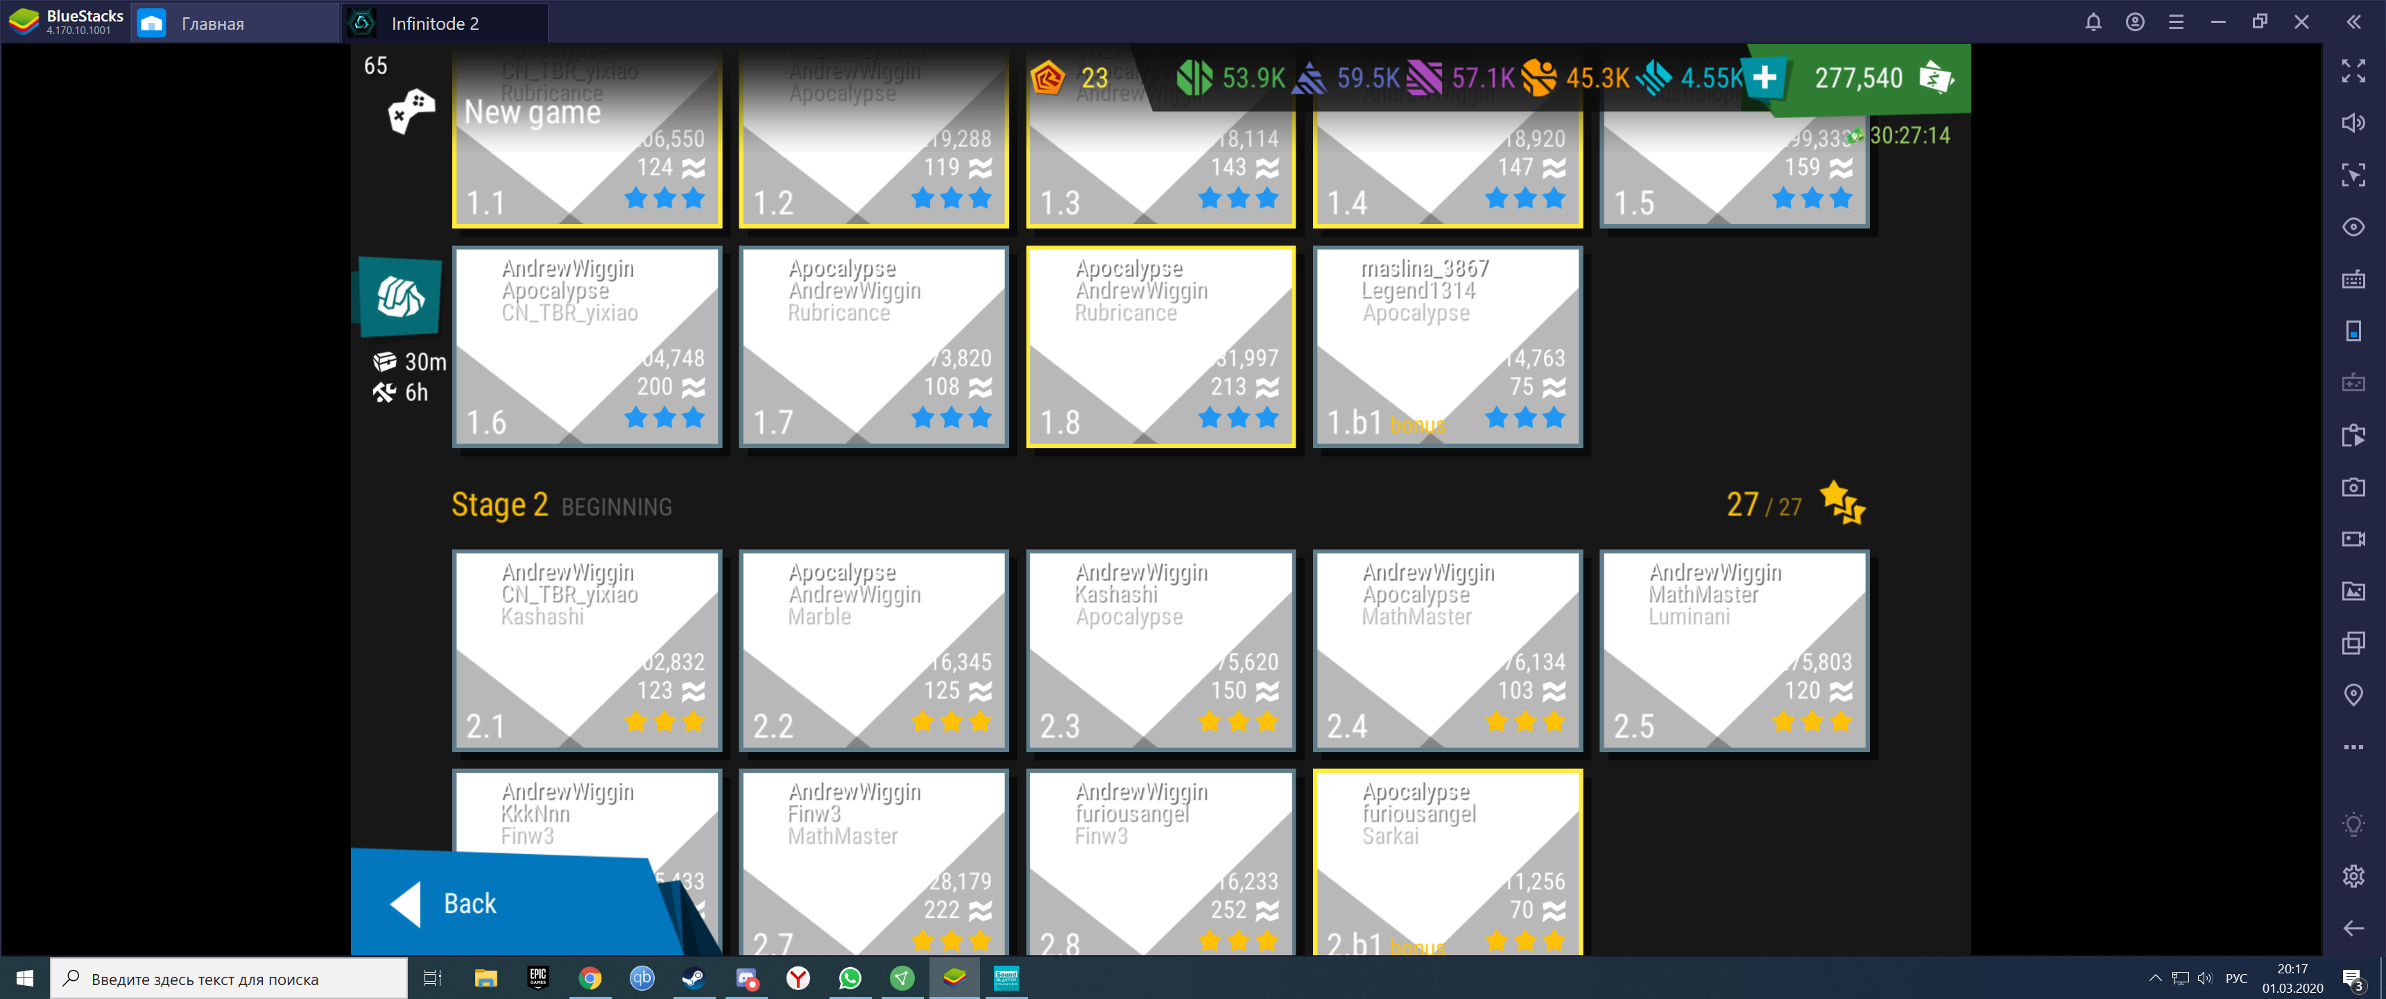Open the teal research hand icon
This screenshot has height=999, width=2386.
click(x=400, y=298)
